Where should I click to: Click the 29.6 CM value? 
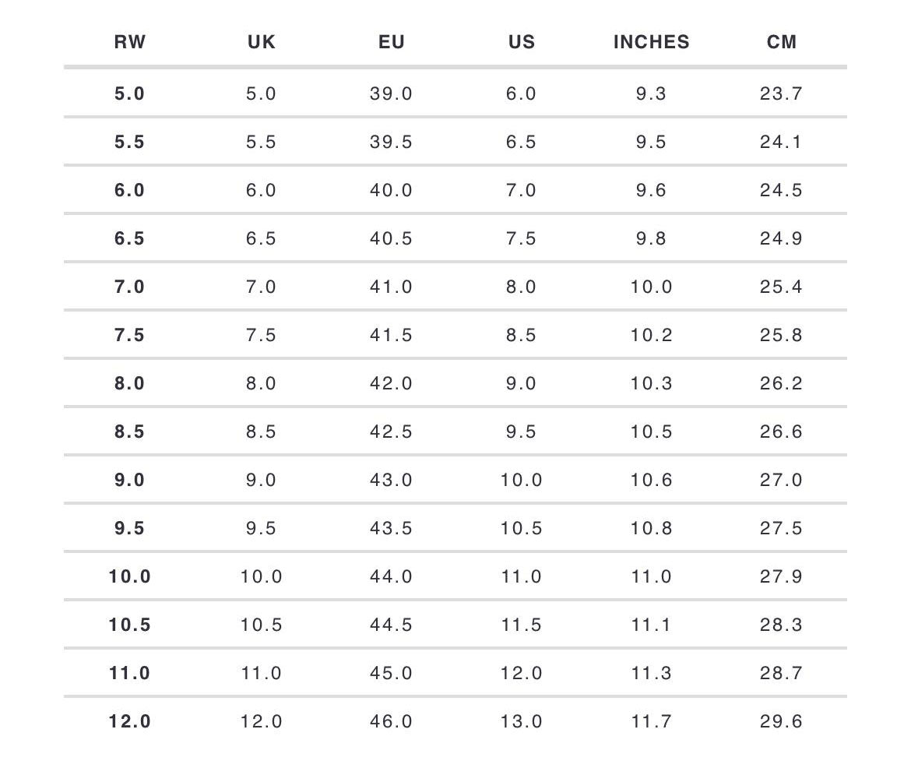(781, 722)
